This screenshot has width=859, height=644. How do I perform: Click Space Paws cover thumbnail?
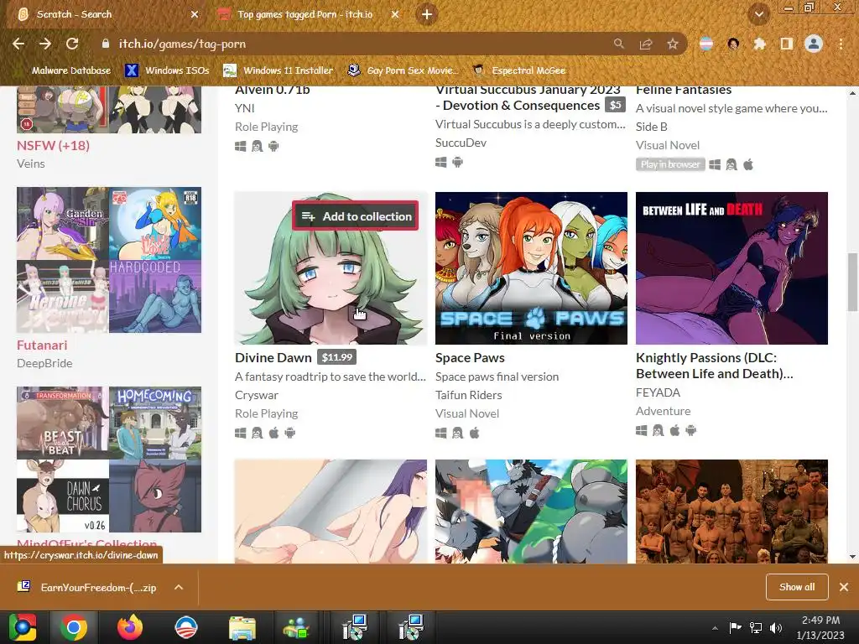pos(531,267)
